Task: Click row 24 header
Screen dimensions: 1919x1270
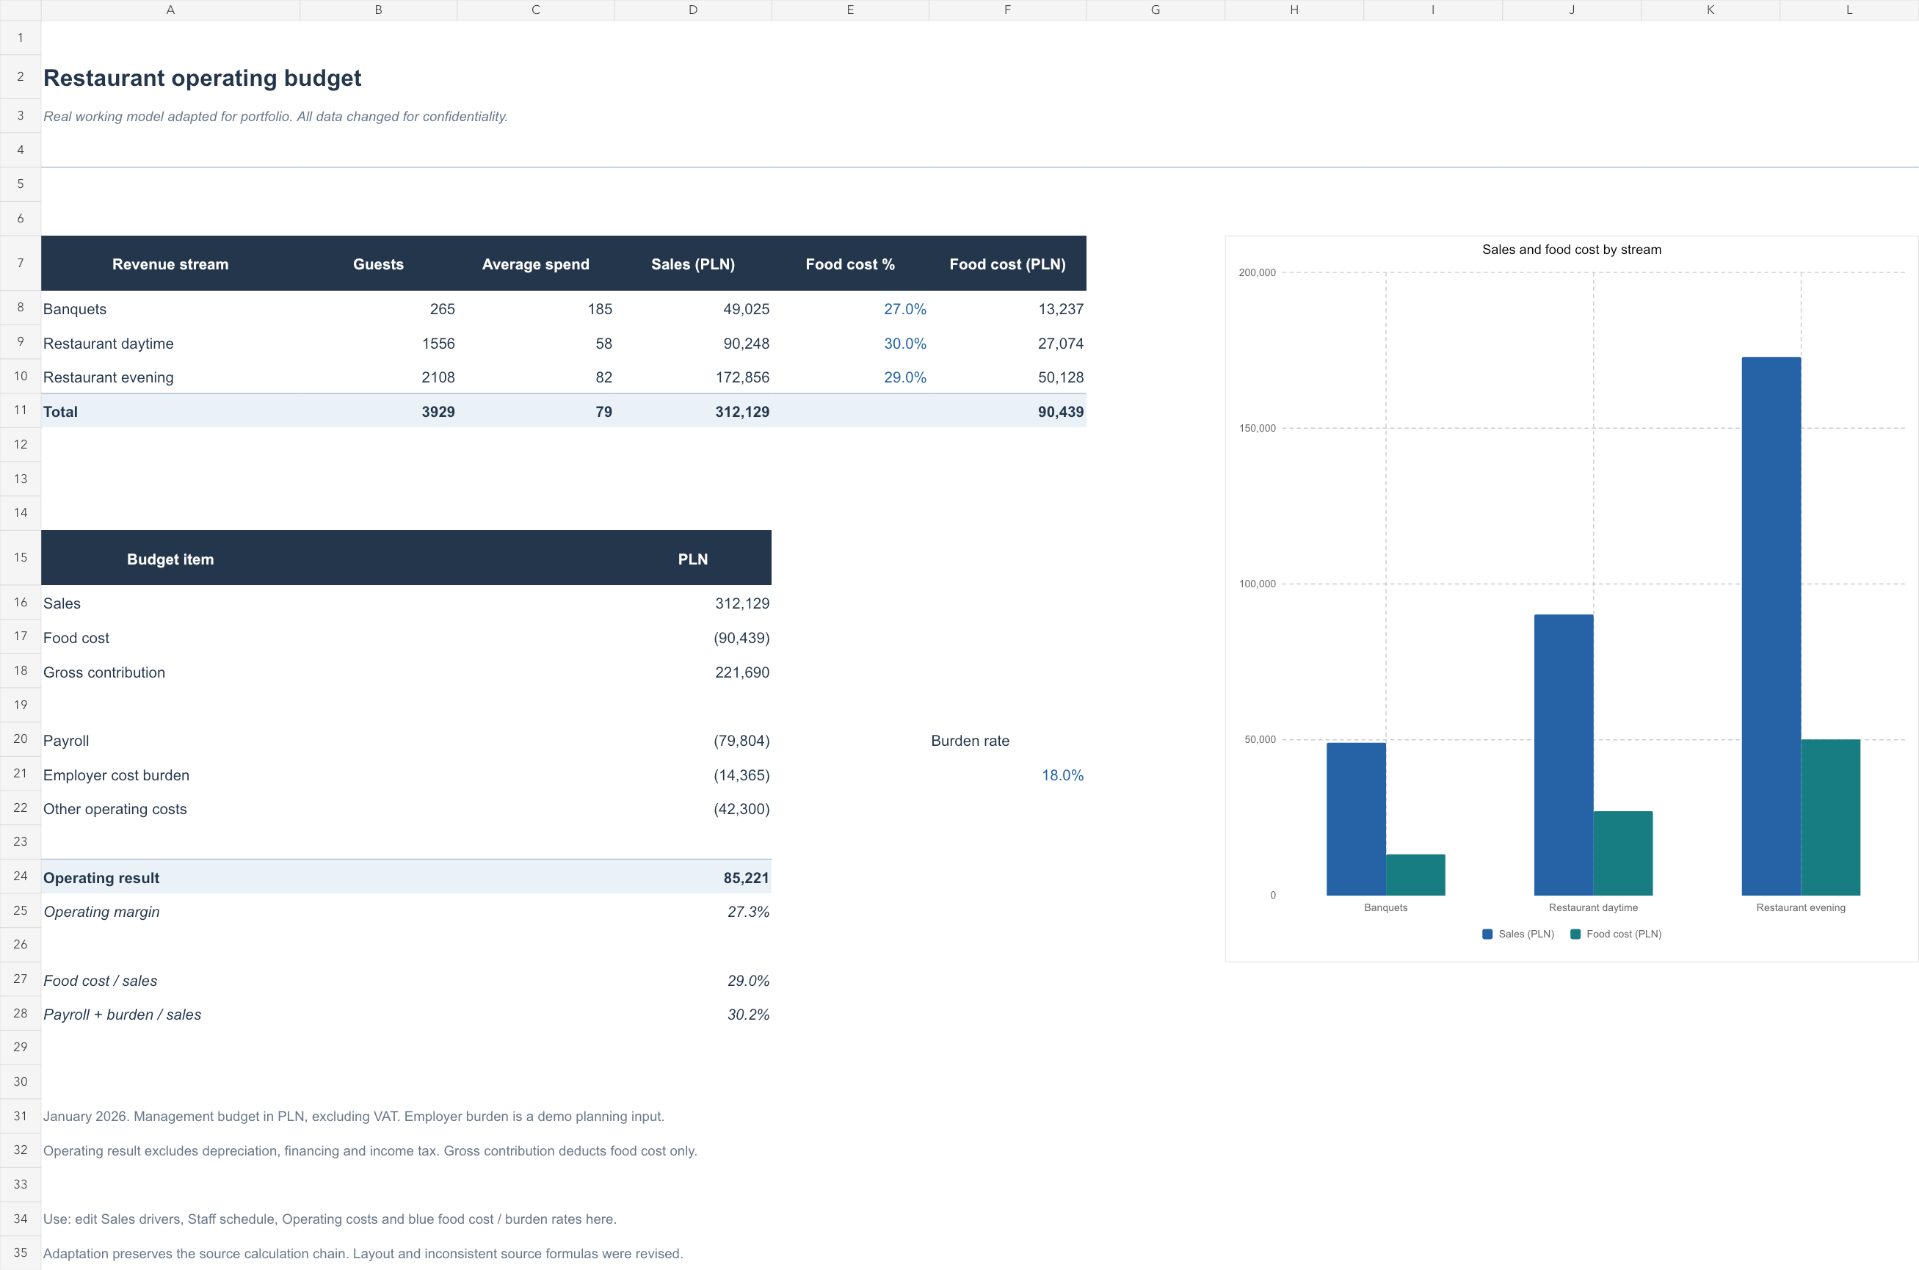Action: pyautogui.click(x=21, y=877)
